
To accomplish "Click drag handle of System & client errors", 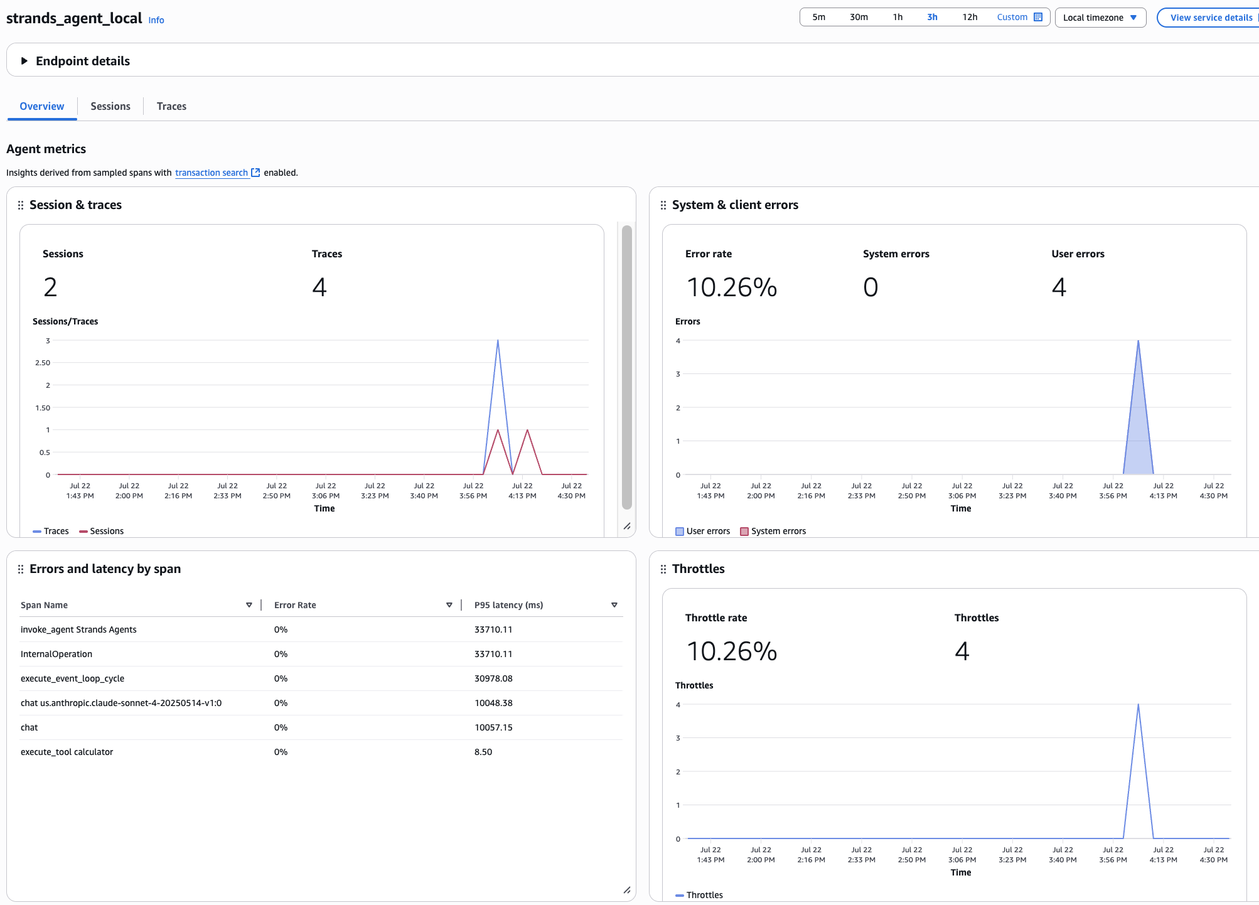I will (663, 205).
